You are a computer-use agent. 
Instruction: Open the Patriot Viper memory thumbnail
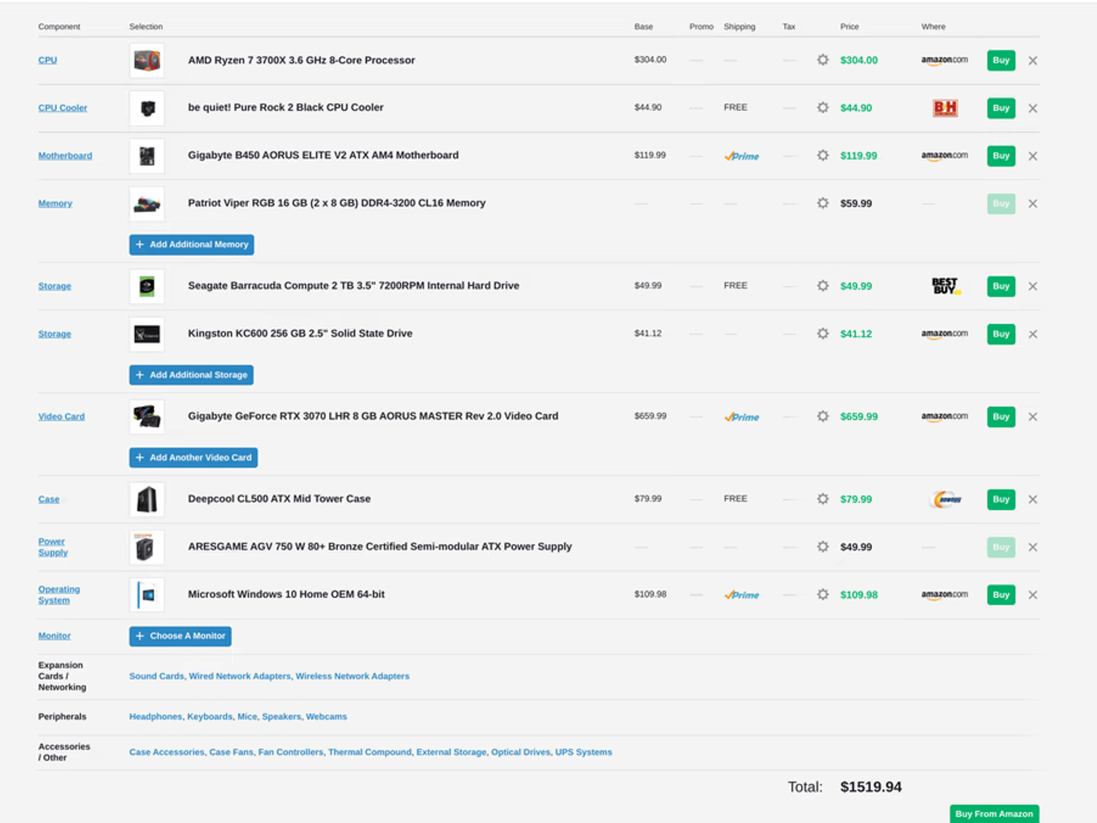(x=147, y=204)
